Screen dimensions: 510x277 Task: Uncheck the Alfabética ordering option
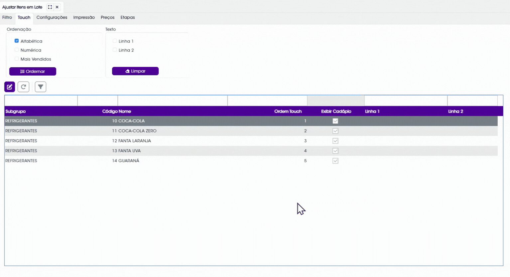(x=17, y=41)
